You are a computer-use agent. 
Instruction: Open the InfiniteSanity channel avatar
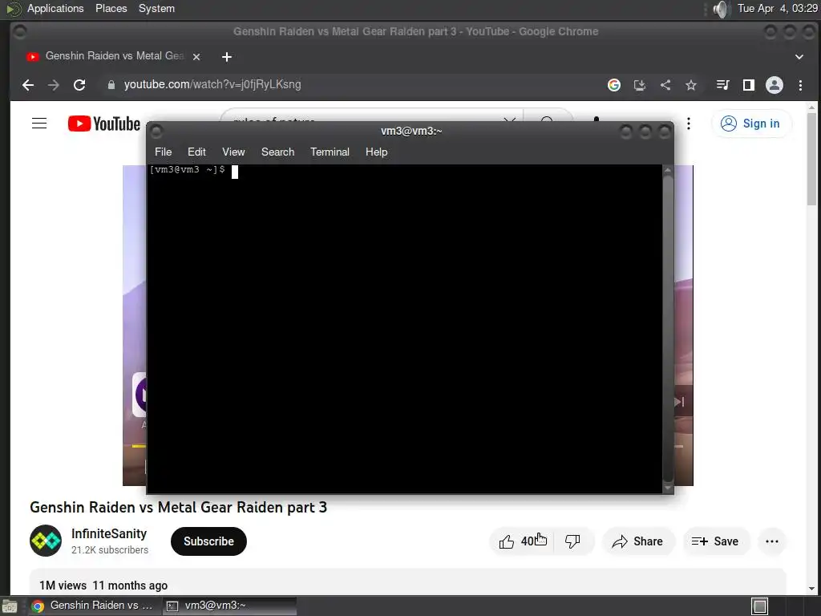pos(46,541)
